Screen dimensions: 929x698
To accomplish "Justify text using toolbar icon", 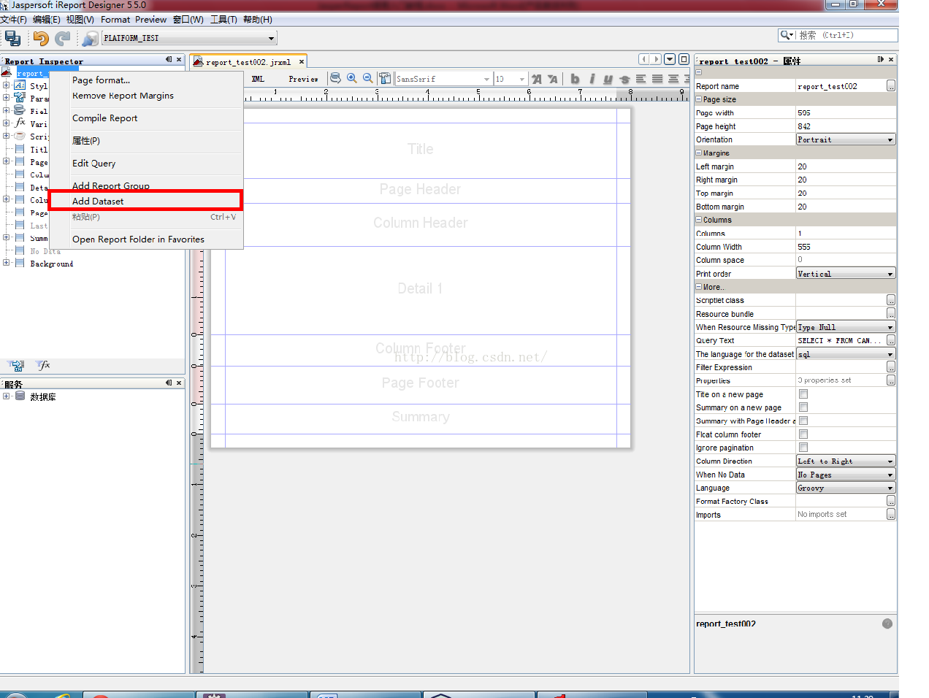I will (657, 79).
